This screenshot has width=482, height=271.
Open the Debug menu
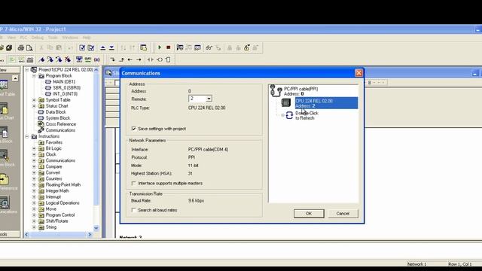(x=38, y=38)
